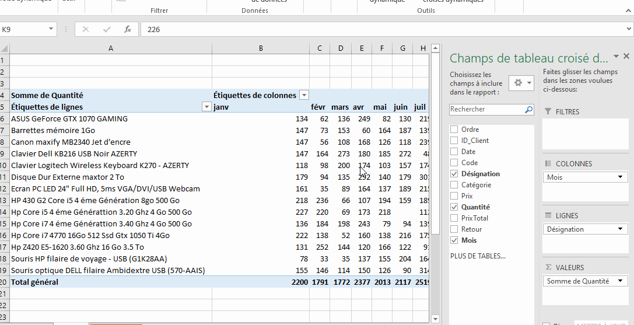Select the Canon maxify MB2340 Jet d'encre cell
This screenshot has height=325, width=634.
111,142
